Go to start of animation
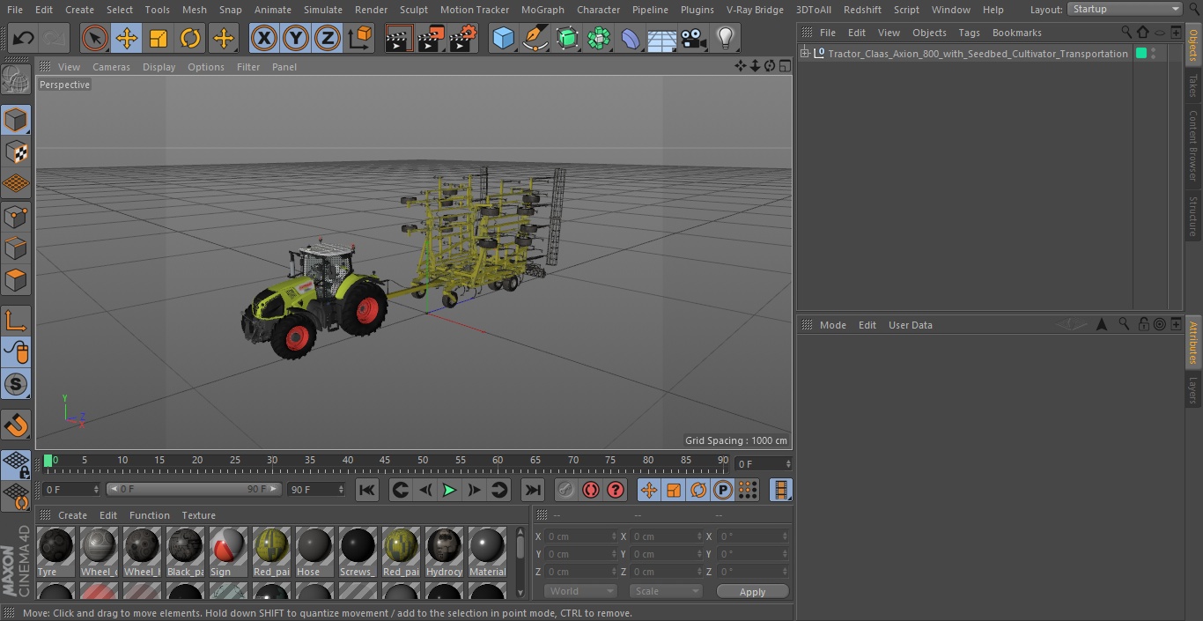 pos(367,490)
